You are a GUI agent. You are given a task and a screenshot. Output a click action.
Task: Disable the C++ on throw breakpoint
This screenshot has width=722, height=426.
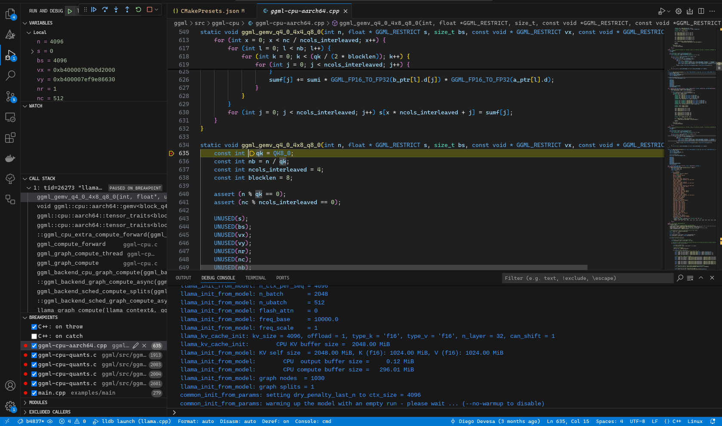[x=34, y=327]
